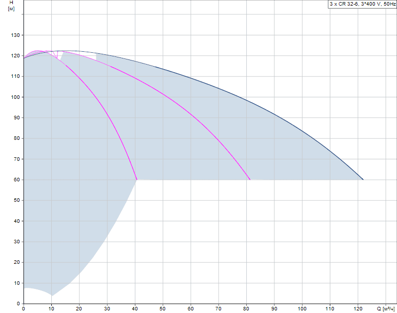
Task: Click the 120 tick label on Q axis
Action: click(358, 309)
